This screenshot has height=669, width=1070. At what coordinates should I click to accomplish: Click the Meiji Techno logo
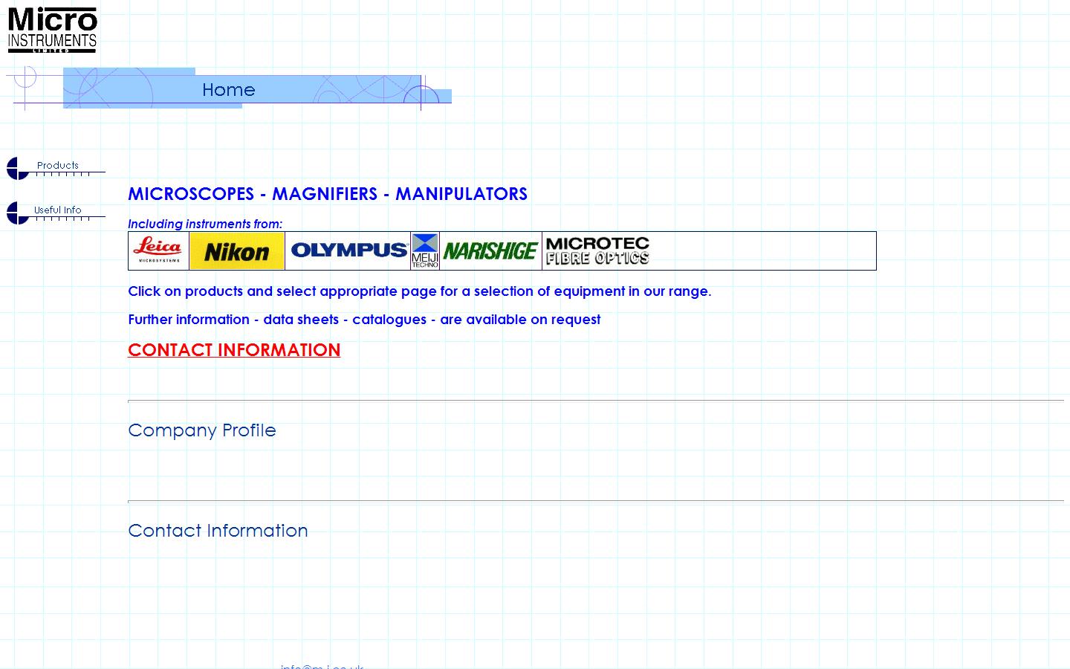click(x=425, y=251)
